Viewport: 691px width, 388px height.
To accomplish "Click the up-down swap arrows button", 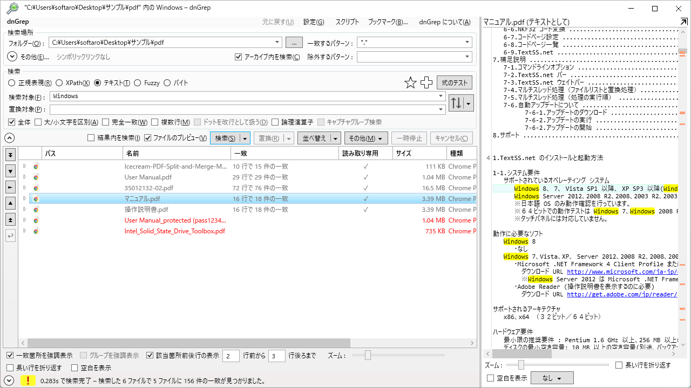I will coord(456,102).
